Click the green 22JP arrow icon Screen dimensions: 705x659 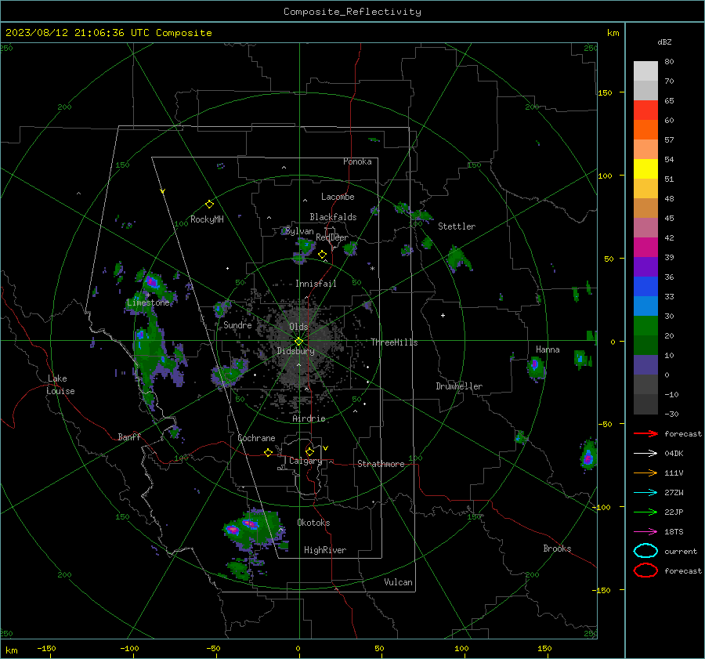click(x=645, y=512)
